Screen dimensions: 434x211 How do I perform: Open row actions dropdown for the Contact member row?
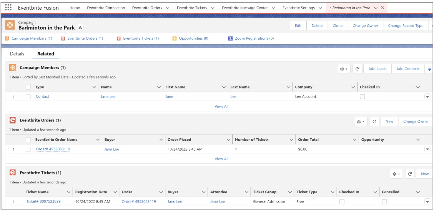click(427, 97)
